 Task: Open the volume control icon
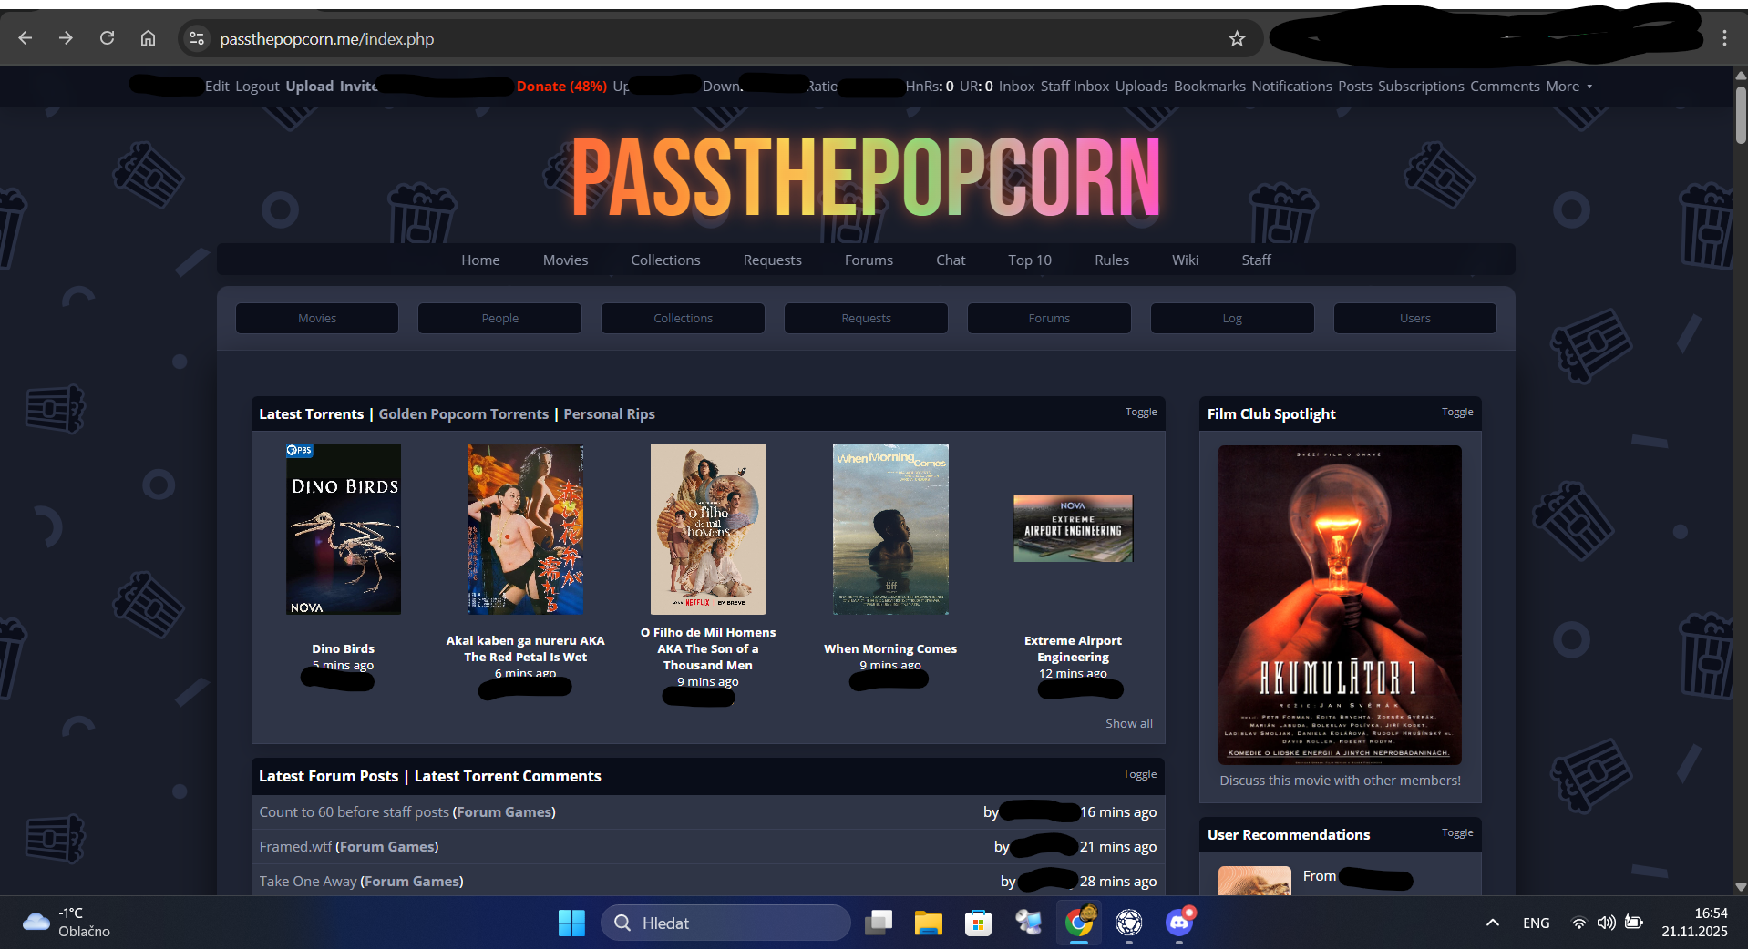point(1606,923)
